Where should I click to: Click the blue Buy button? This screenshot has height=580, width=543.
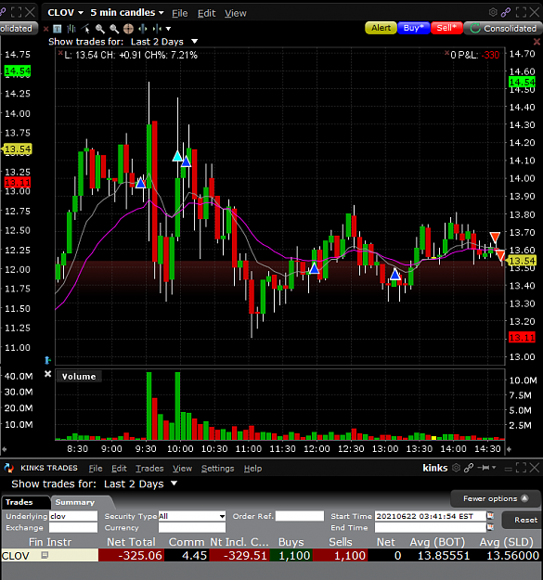pos(414,28)
